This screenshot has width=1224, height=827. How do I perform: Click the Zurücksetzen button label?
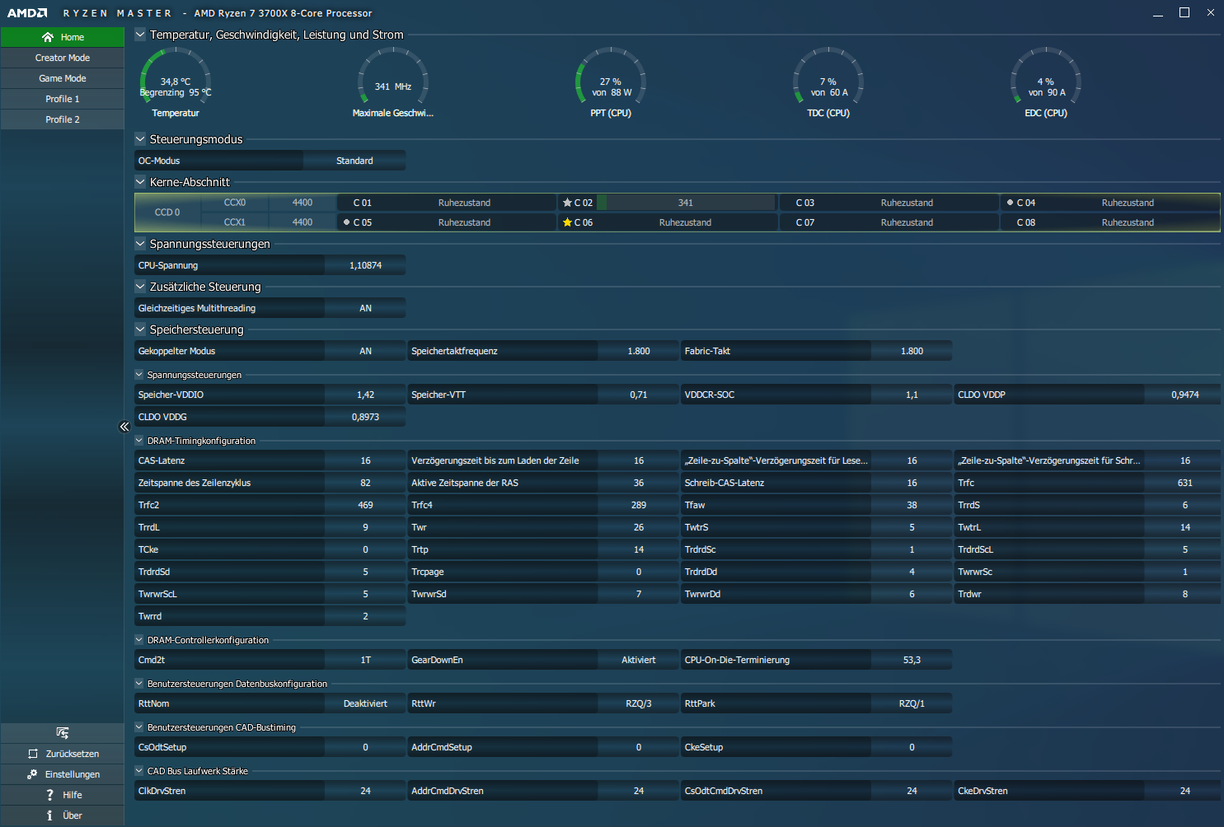pos(73,754)
